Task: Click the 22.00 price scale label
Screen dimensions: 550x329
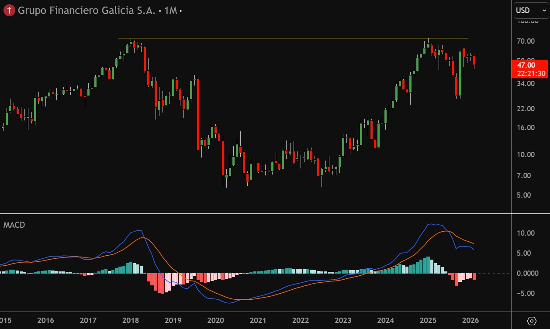Action: (526, 109)
